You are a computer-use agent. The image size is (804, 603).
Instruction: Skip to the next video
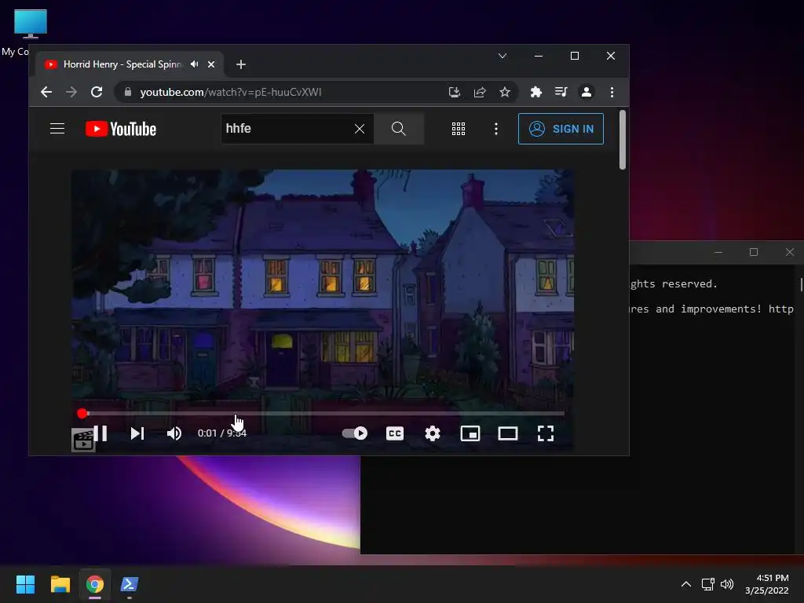(x=137, y=433)
